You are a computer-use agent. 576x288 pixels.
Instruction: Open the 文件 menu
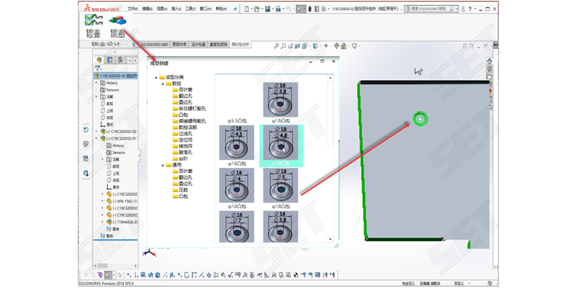[132, 9]
